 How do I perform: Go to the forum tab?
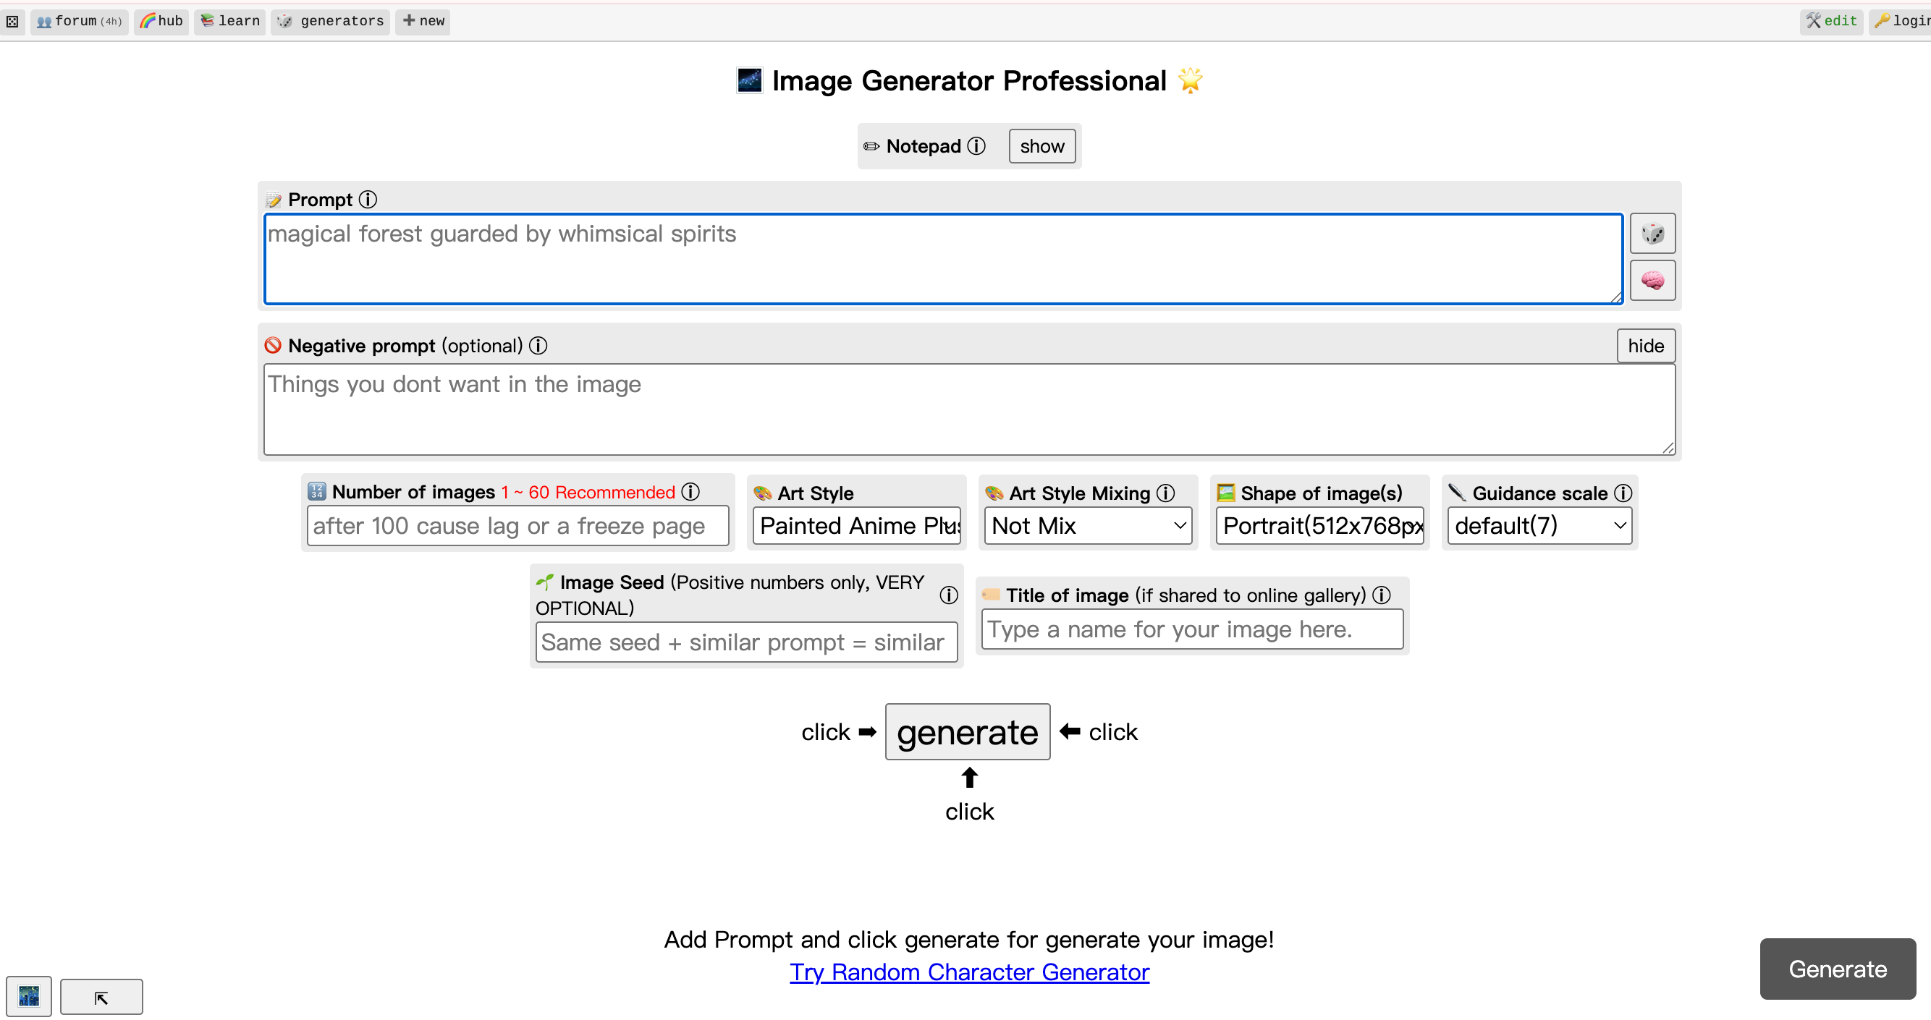[x=80, y=21]
